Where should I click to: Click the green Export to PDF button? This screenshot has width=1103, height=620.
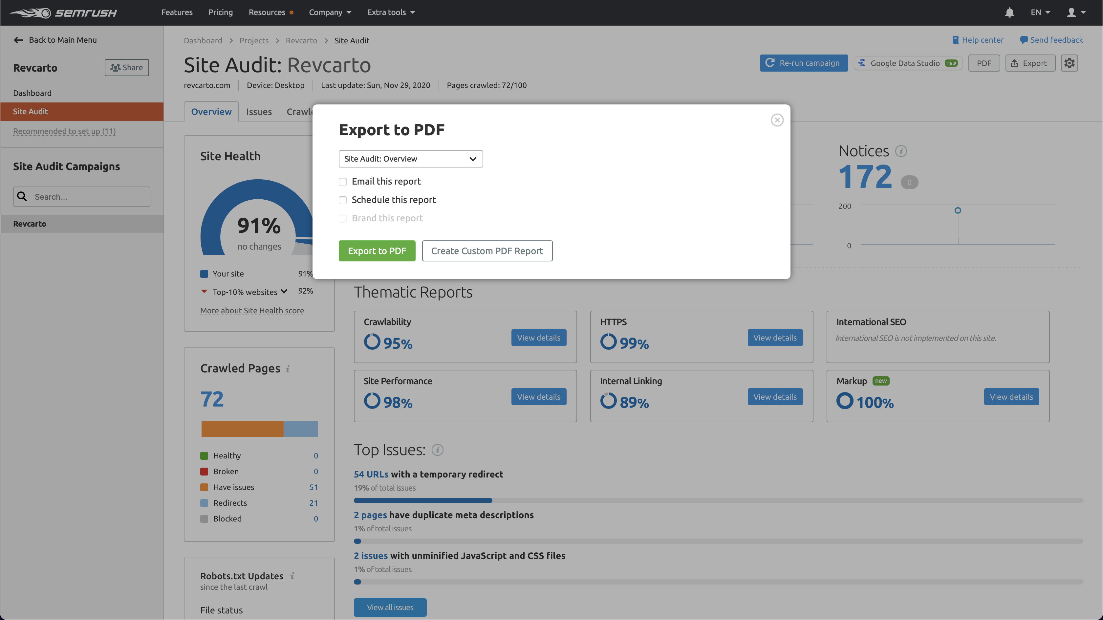[x=377, y=251]
